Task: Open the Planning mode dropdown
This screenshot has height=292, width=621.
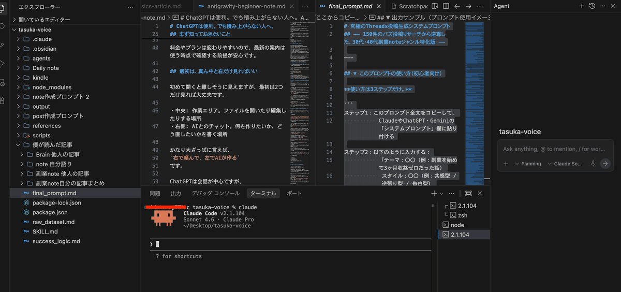Action: click(528, 164)
